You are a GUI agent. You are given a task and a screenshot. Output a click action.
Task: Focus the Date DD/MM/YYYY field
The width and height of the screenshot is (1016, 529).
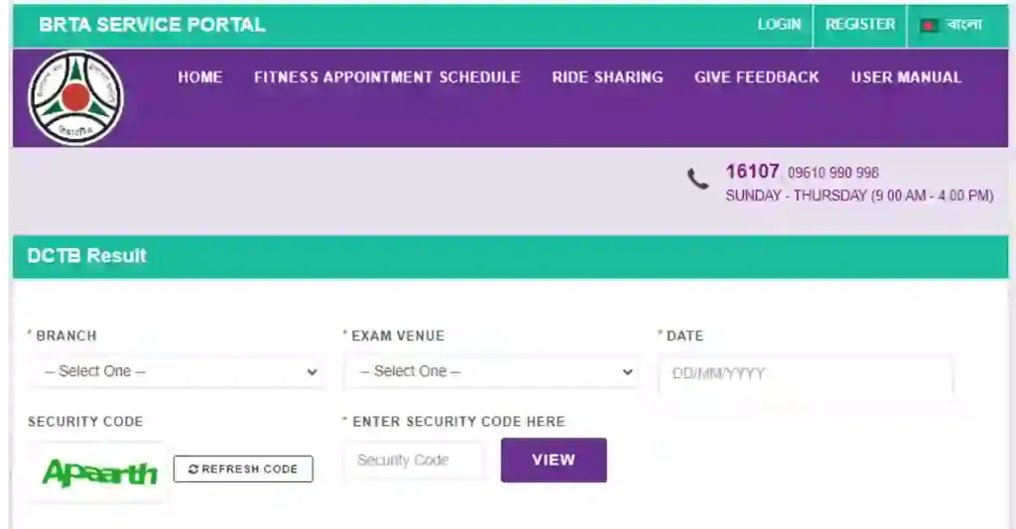pyautogui.click(x=806, y=373)
